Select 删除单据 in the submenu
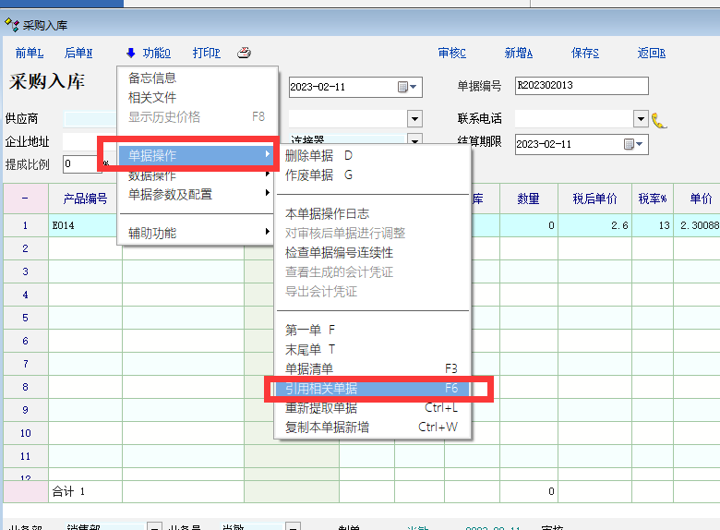Screen dimensions: 720x530 pyautogui.click(x=309, y=155)
